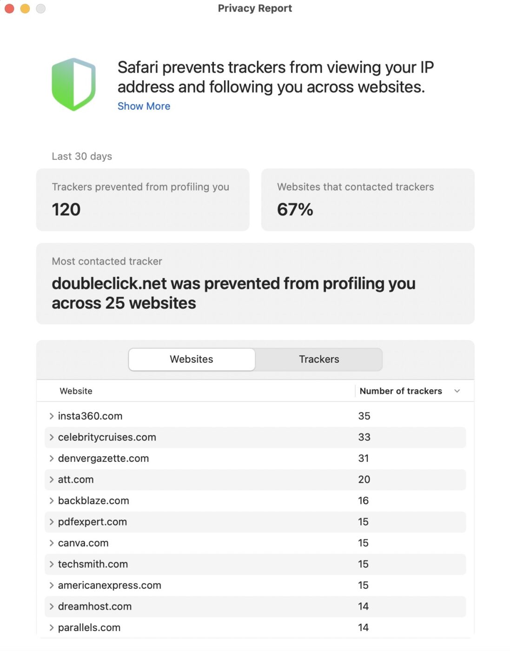Expand the dreamhost.com row
Viewport: 510px width, 651px height.
[x=52, y=606]
